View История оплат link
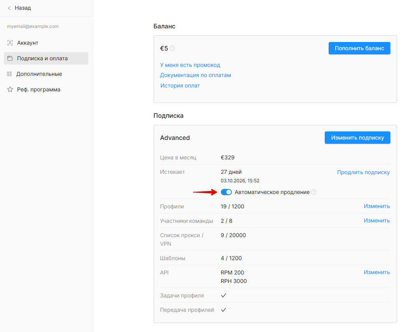The width and height of the screenshot is (406, 332). [x=180, y=86]
